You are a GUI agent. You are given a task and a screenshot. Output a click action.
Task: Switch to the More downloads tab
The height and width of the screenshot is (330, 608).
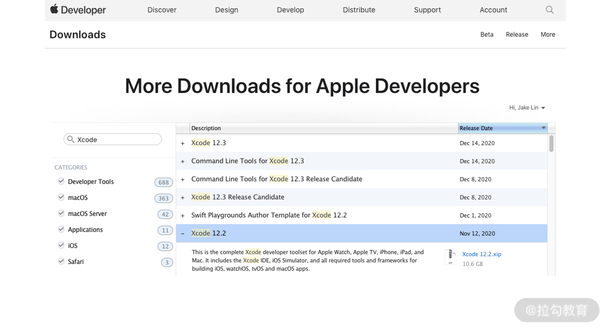coord(548,35)
